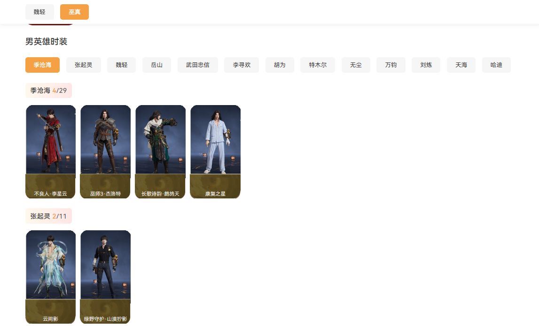Open the 不良人·李星云 skin card
Viewport: 539px width, 326px height.
[51, 152]
